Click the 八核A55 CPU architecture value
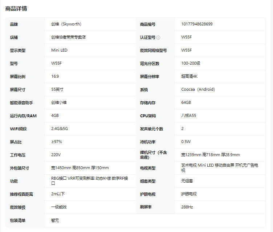This screenshot has height=232, width=273. [x=188, y=116]
